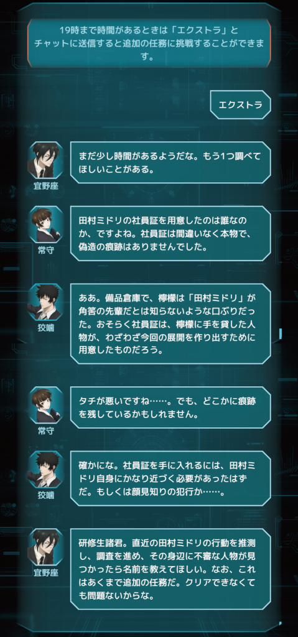This screenshot has height=637, width=298.
Task: Click message about 田村ミドリの社員証を用意した
Action: click(170, 233)
